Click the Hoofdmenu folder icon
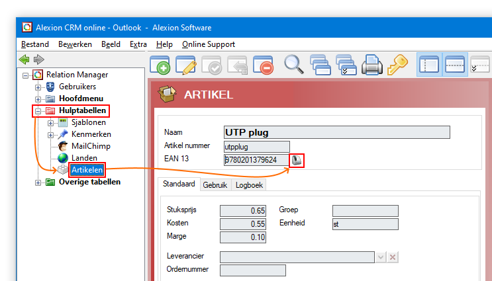492x281 pixels. click(50, 99)
